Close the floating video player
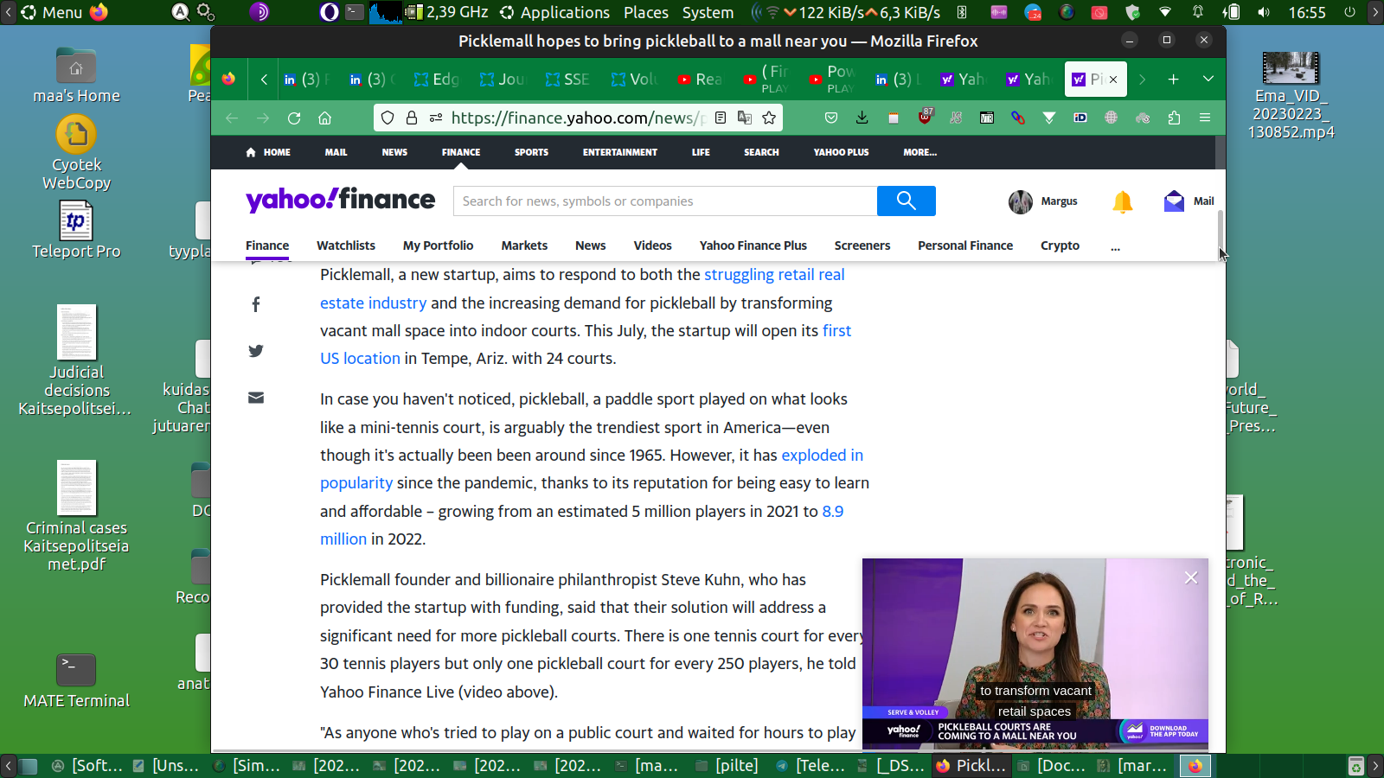The width and height of the screenshot is (1384, 778). (1191, 577)
